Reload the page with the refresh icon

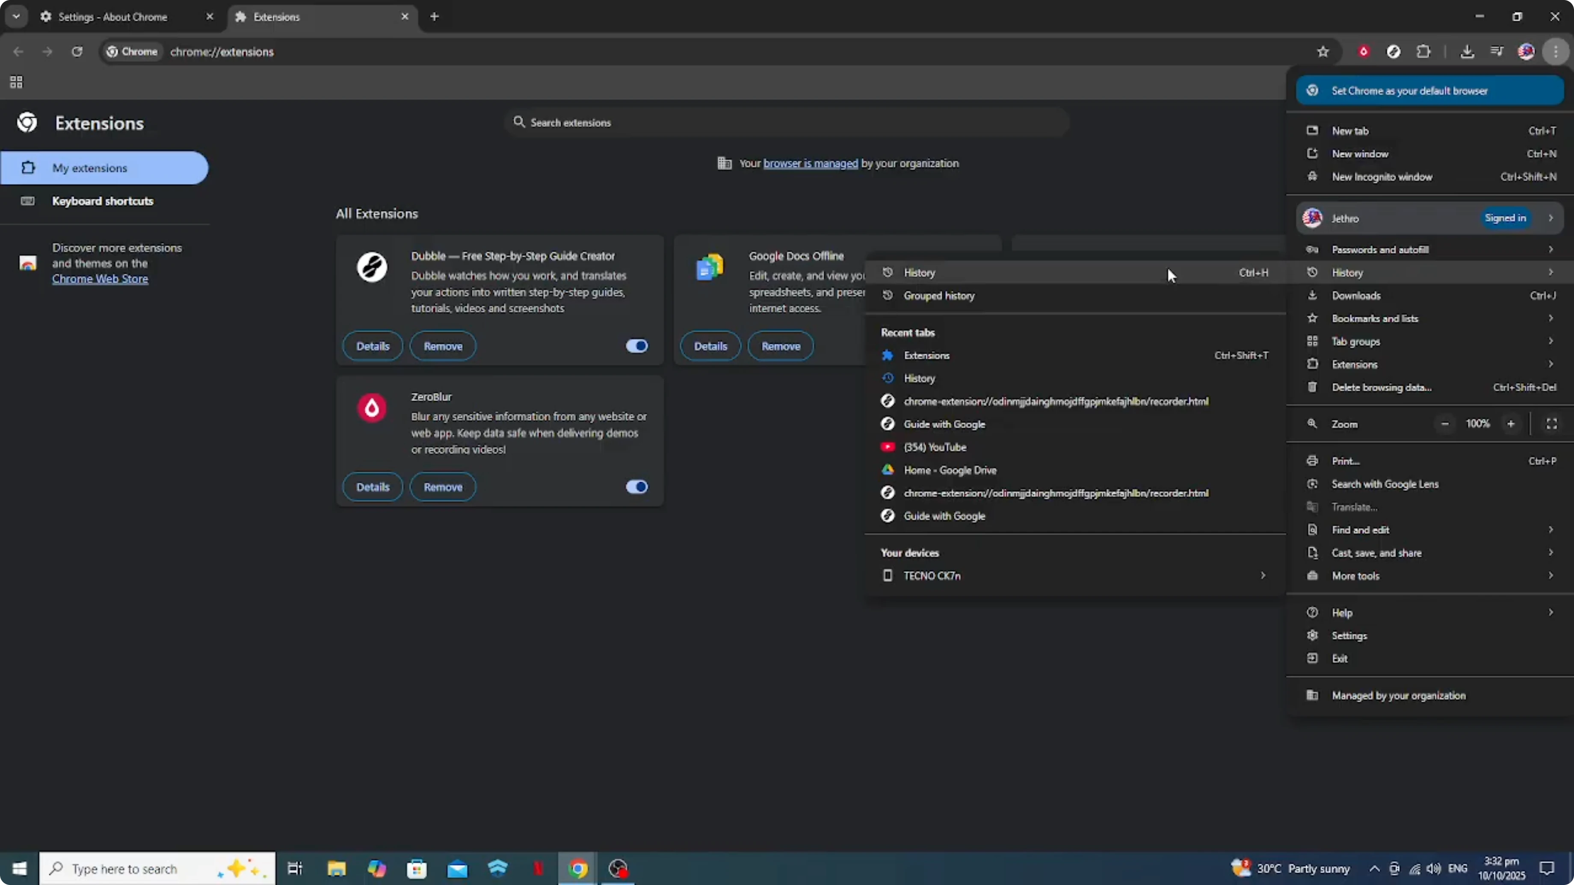click(x=77, y=52)
